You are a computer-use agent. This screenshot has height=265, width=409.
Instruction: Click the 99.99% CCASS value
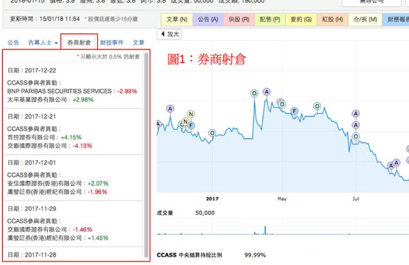click(x=255, y=255)
